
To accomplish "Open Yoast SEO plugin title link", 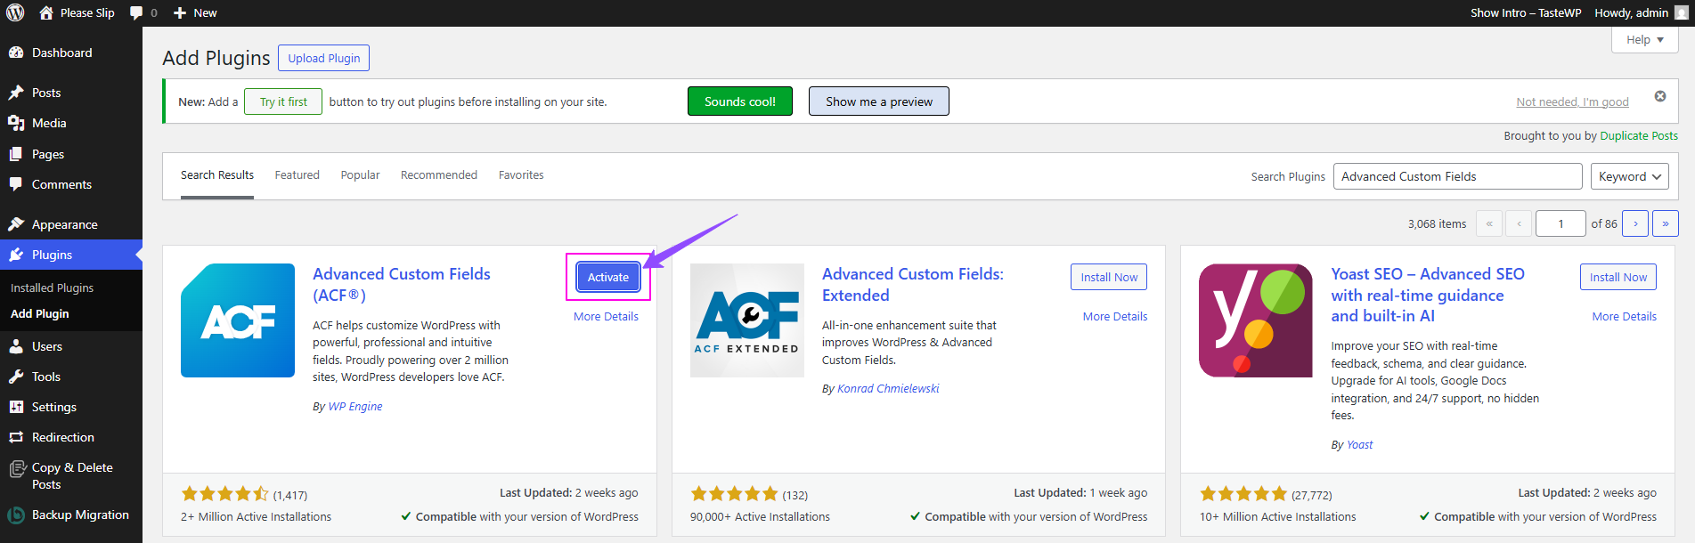I will [1428, 295].
